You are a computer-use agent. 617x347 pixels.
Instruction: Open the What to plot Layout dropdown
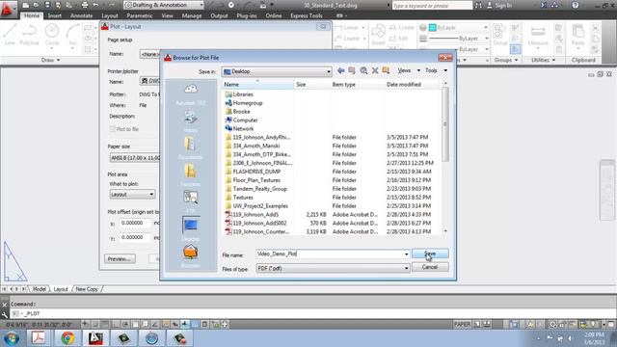pyautogui.click(x=132, y=195)
